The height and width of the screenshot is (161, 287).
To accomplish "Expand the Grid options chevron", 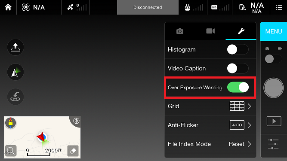I will pyautogui.click(x=250, y=106).
